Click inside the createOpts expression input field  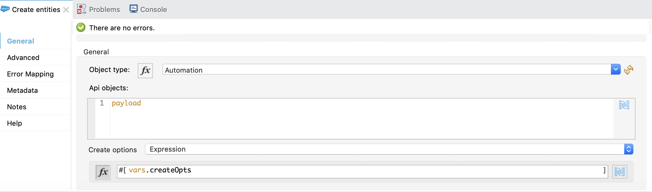pyautogui.click(x=253, y=171)
